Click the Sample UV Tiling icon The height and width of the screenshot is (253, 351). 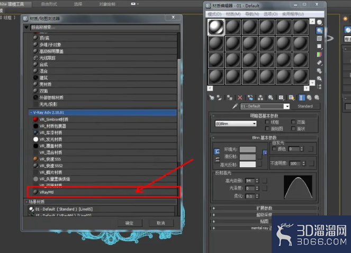pos(319,47)
